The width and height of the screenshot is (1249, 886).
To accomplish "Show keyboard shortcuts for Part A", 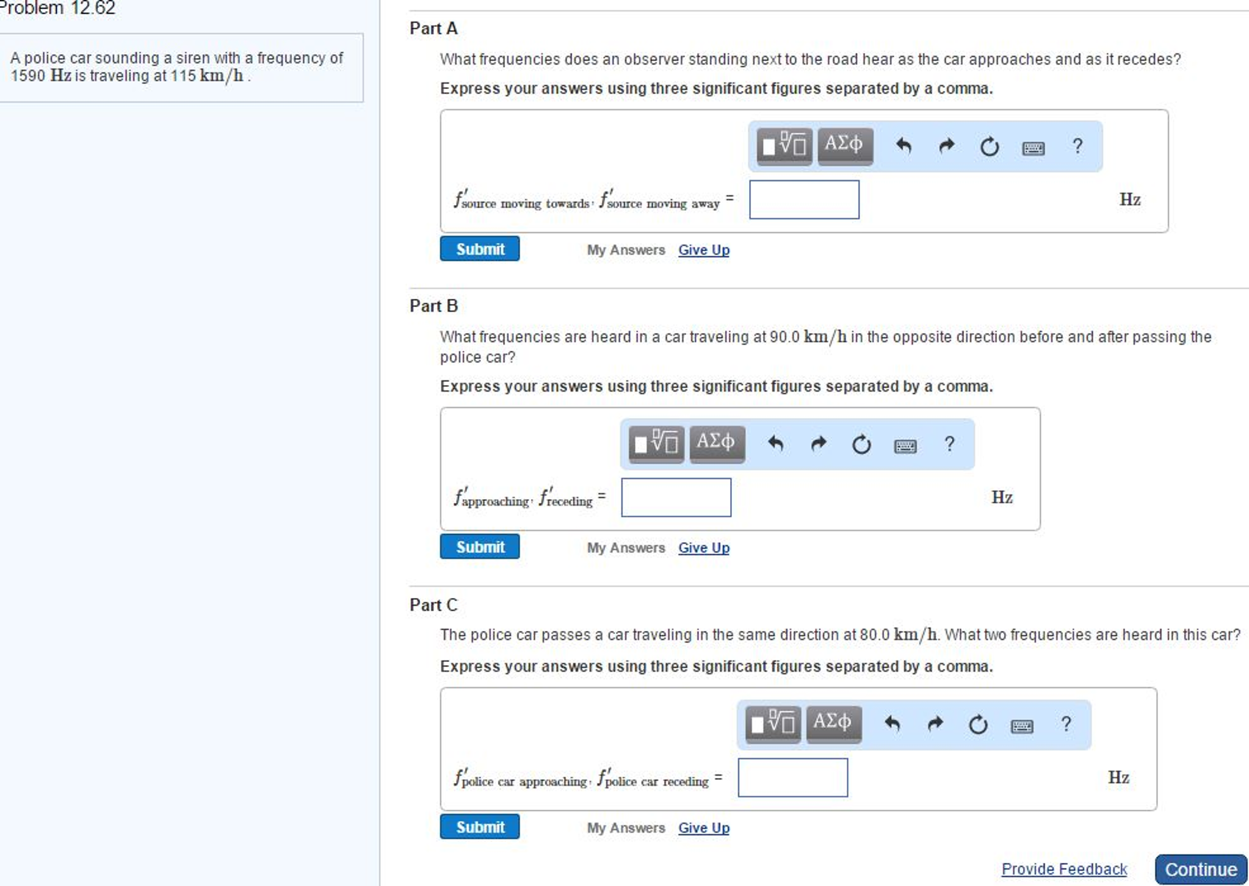I will (1033, 148).
